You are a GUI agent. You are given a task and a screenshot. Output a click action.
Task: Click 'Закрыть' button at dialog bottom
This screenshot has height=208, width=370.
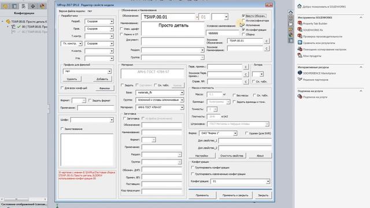point(263,195)
